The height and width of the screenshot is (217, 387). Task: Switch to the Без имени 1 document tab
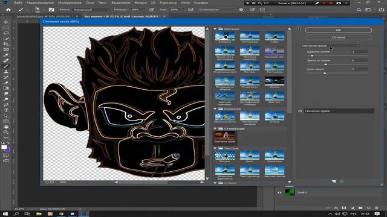(122, 16)
